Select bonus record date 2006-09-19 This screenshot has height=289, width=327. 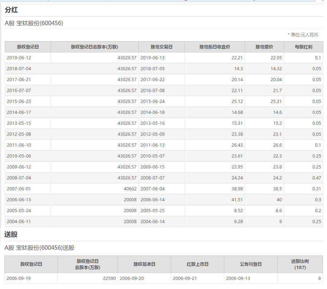[19, 278]
